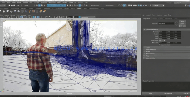
Task: Switch to the second Attribute Editor node tab
Action: point(158,19)
